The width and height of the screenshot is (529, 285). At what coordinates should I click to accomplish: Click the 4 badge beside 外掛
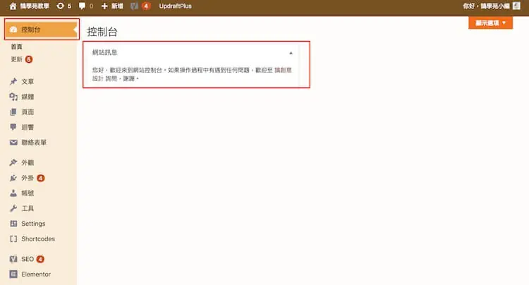tap(41, 178)
